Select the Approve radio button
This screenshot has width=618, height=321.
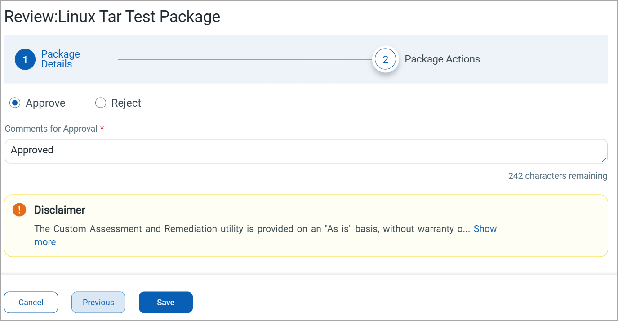[15, 103]
